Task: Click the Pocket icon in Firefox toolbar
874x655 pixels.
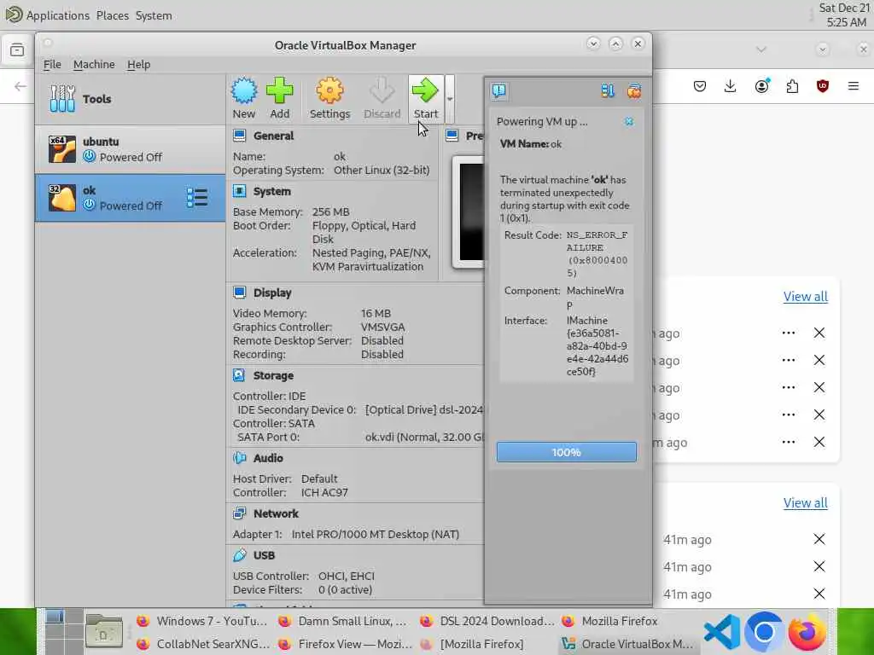Action: [x=700, y=86]
